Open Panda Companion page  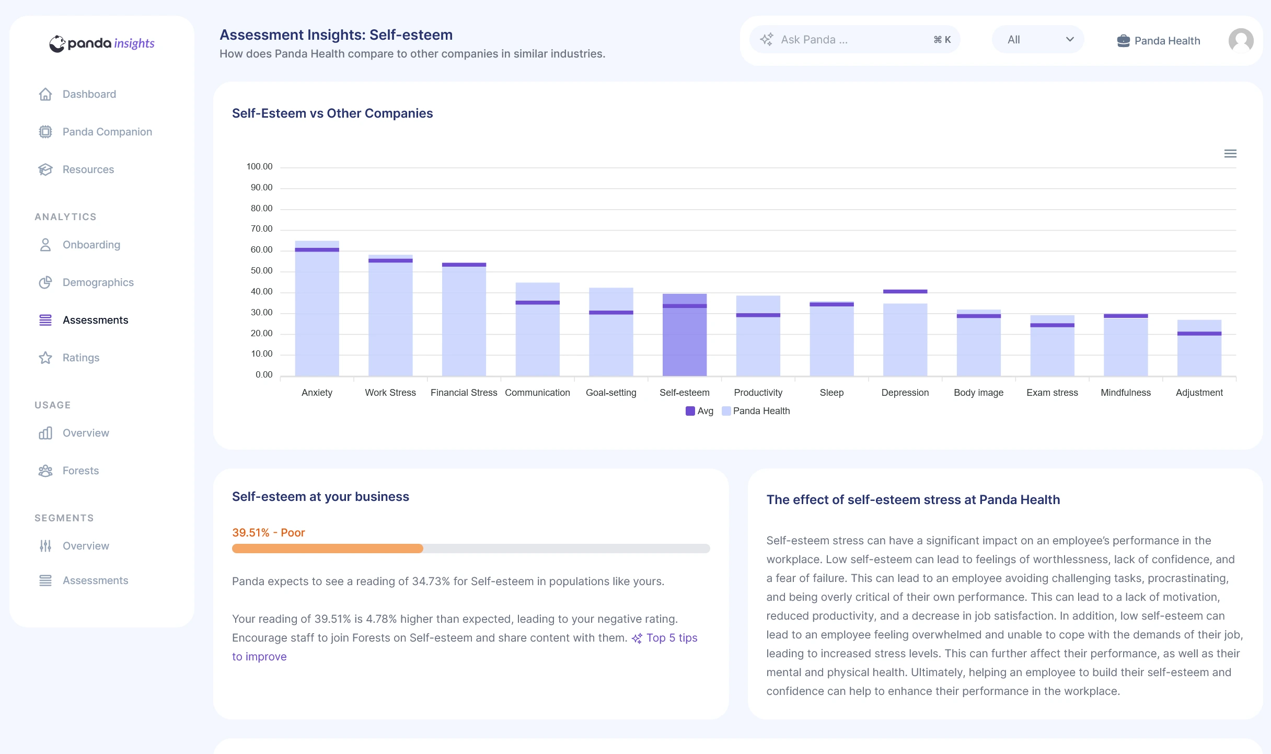(107, 132)
